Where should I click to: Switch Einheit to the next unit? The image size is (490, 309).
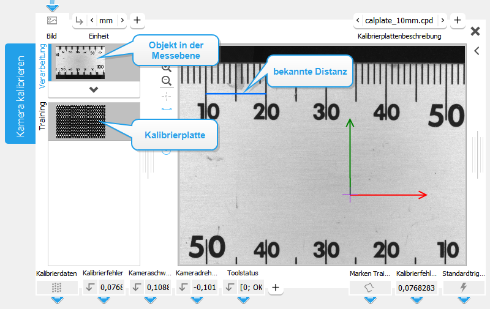click(123, 21)
